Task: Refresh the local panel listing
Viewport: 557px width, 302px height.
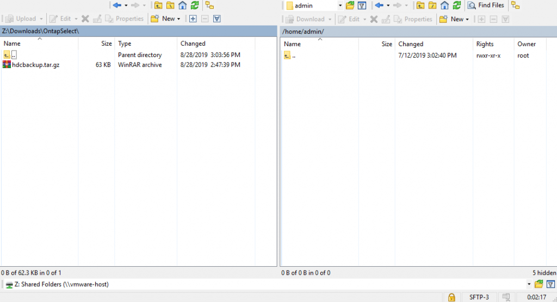Action: click(195, 5)
